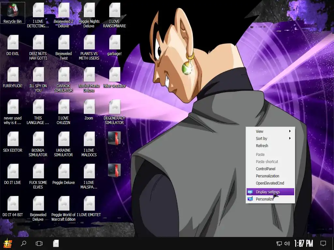
Task: Select the never used why is it icon
Action: coord(13,112)
